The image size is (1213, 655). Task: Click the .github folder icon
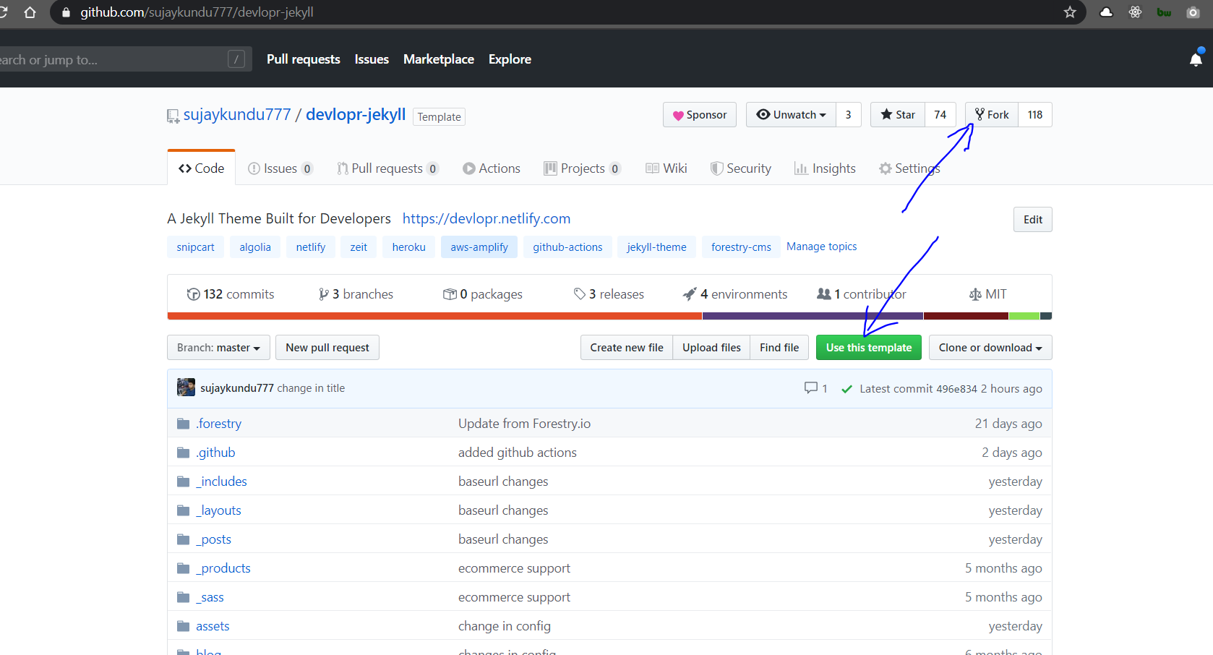pyautogui.click(x=183, y=451)
